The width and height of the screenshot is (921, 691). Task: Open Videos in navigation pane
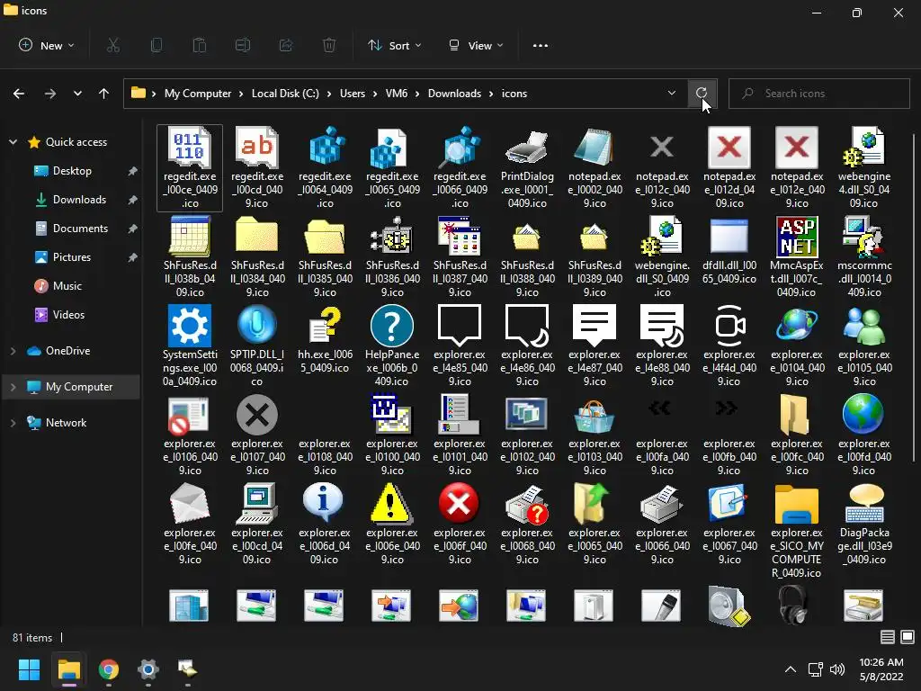click(68, 314)
